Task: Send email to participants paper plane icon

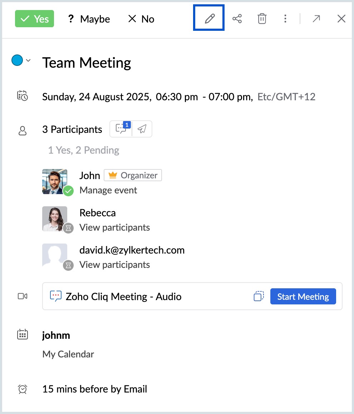Action: pos(142,129)
